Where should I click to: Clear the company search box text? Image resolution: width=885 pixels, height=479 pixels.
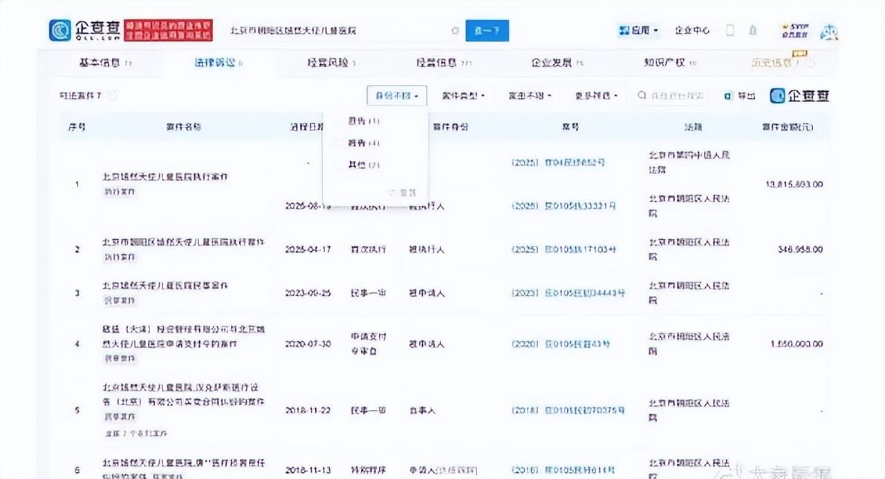tap(455, 30)
